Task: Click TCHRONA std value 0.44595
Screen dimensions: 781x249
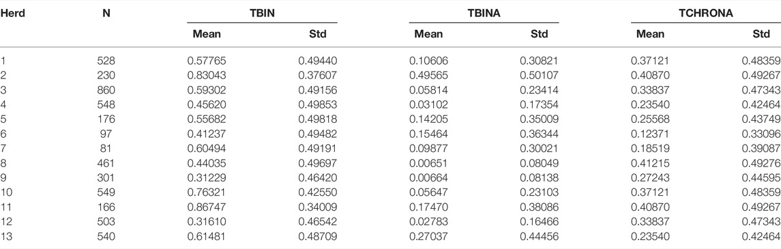Action: [x=761, y=178]
